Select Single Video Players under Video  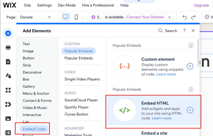pos(82,79)
